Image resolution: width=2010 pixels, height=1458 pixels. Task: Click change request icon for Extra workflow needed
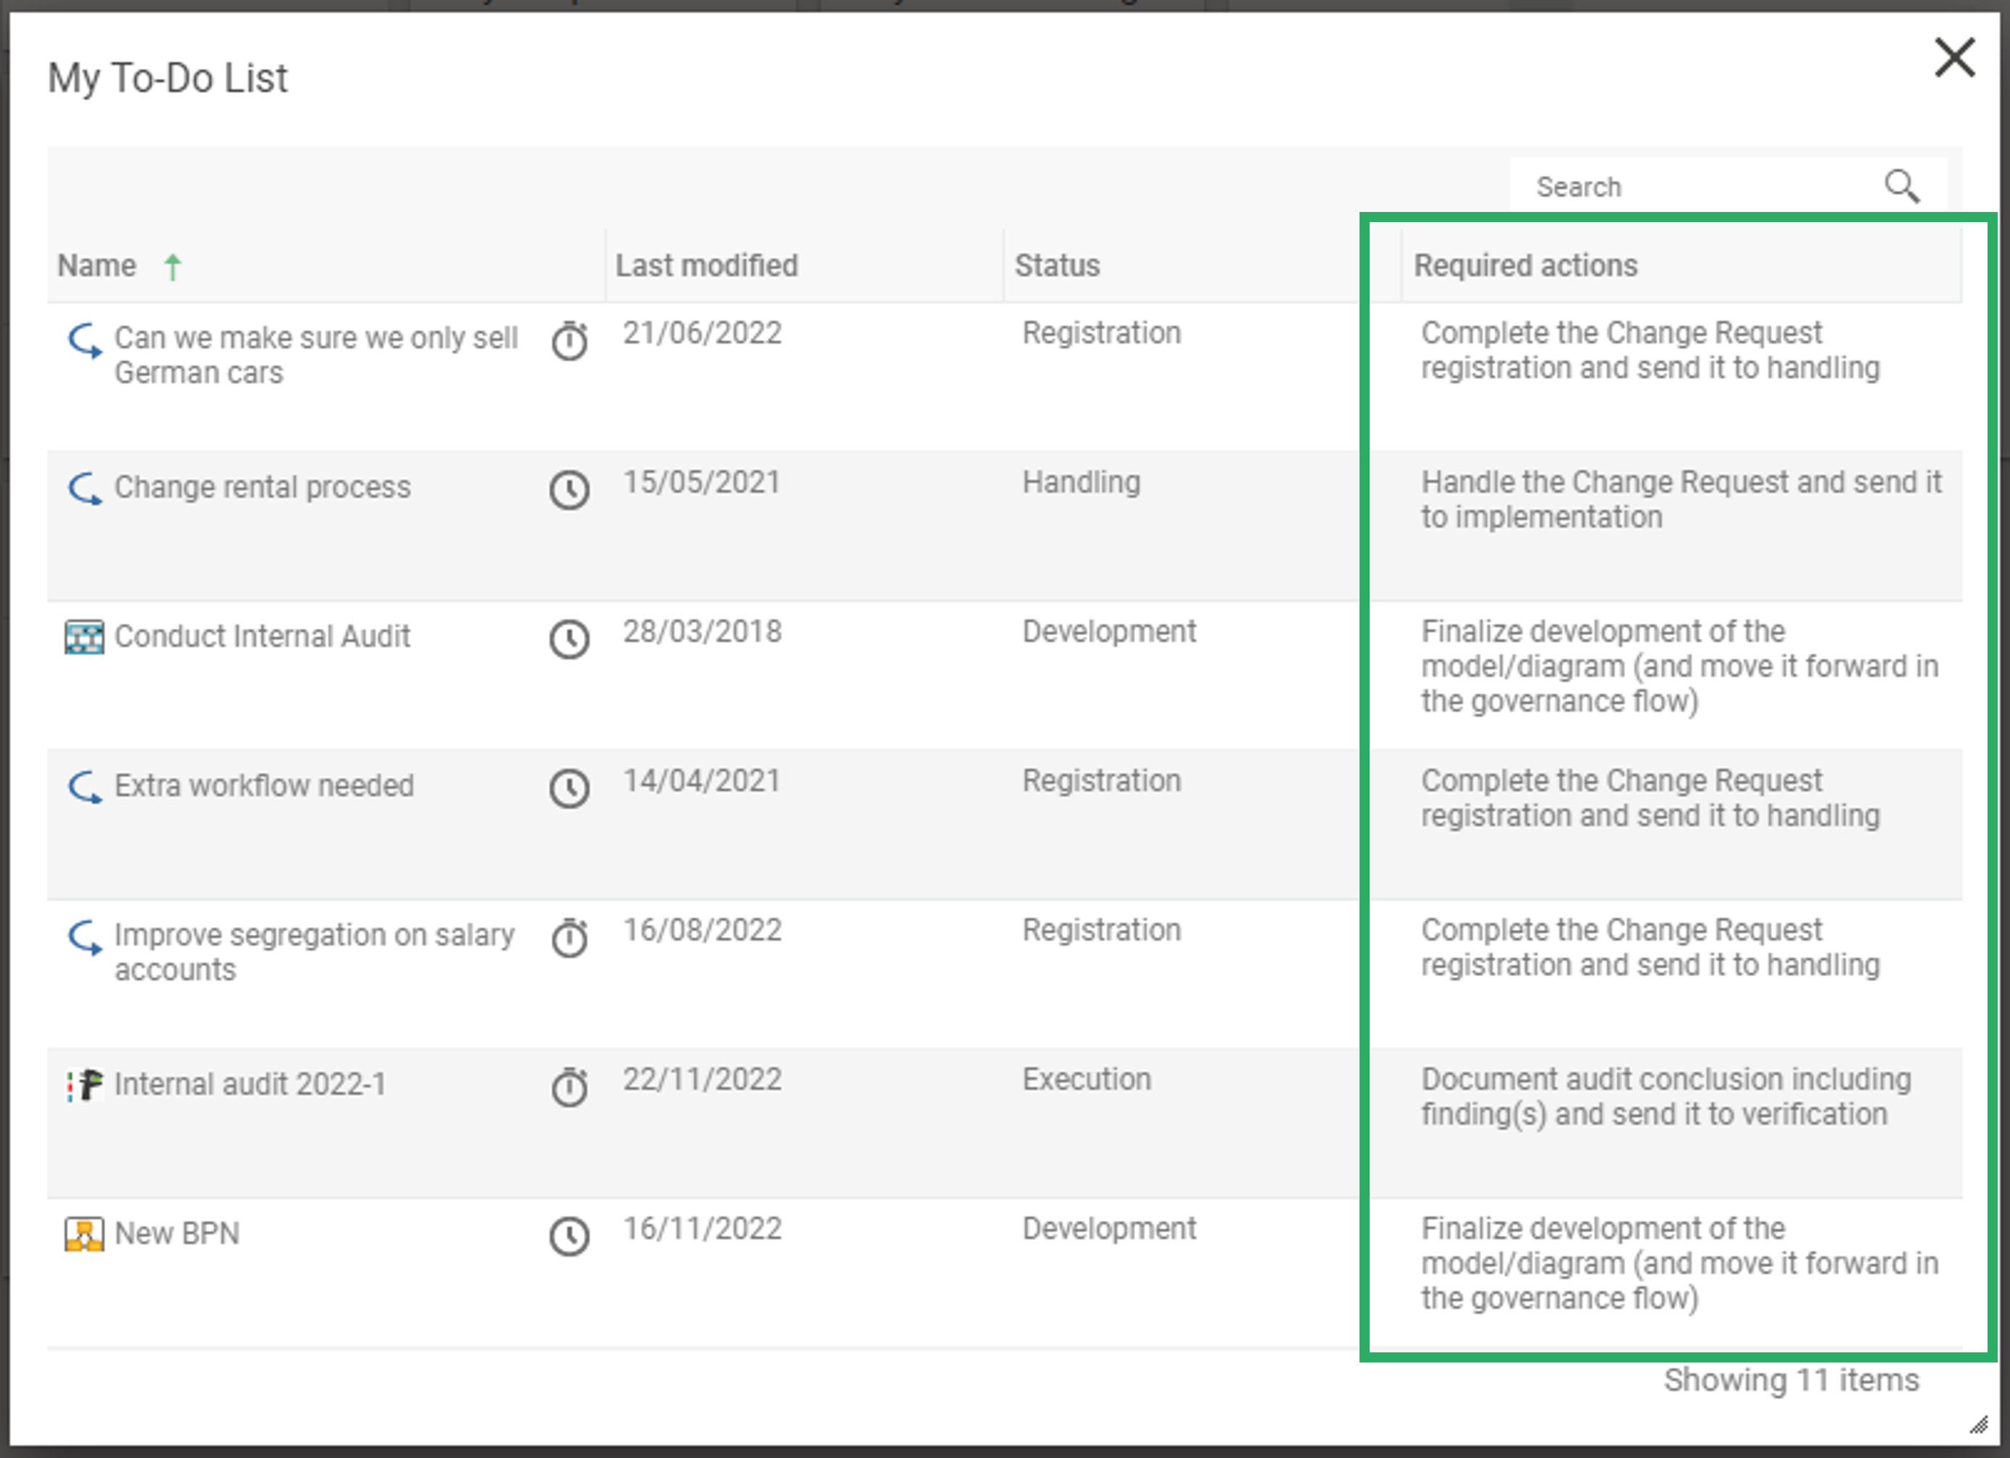point(85,787)
